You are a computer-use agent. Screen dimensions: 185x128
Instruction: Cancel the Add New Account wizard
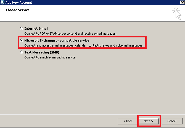172,121
